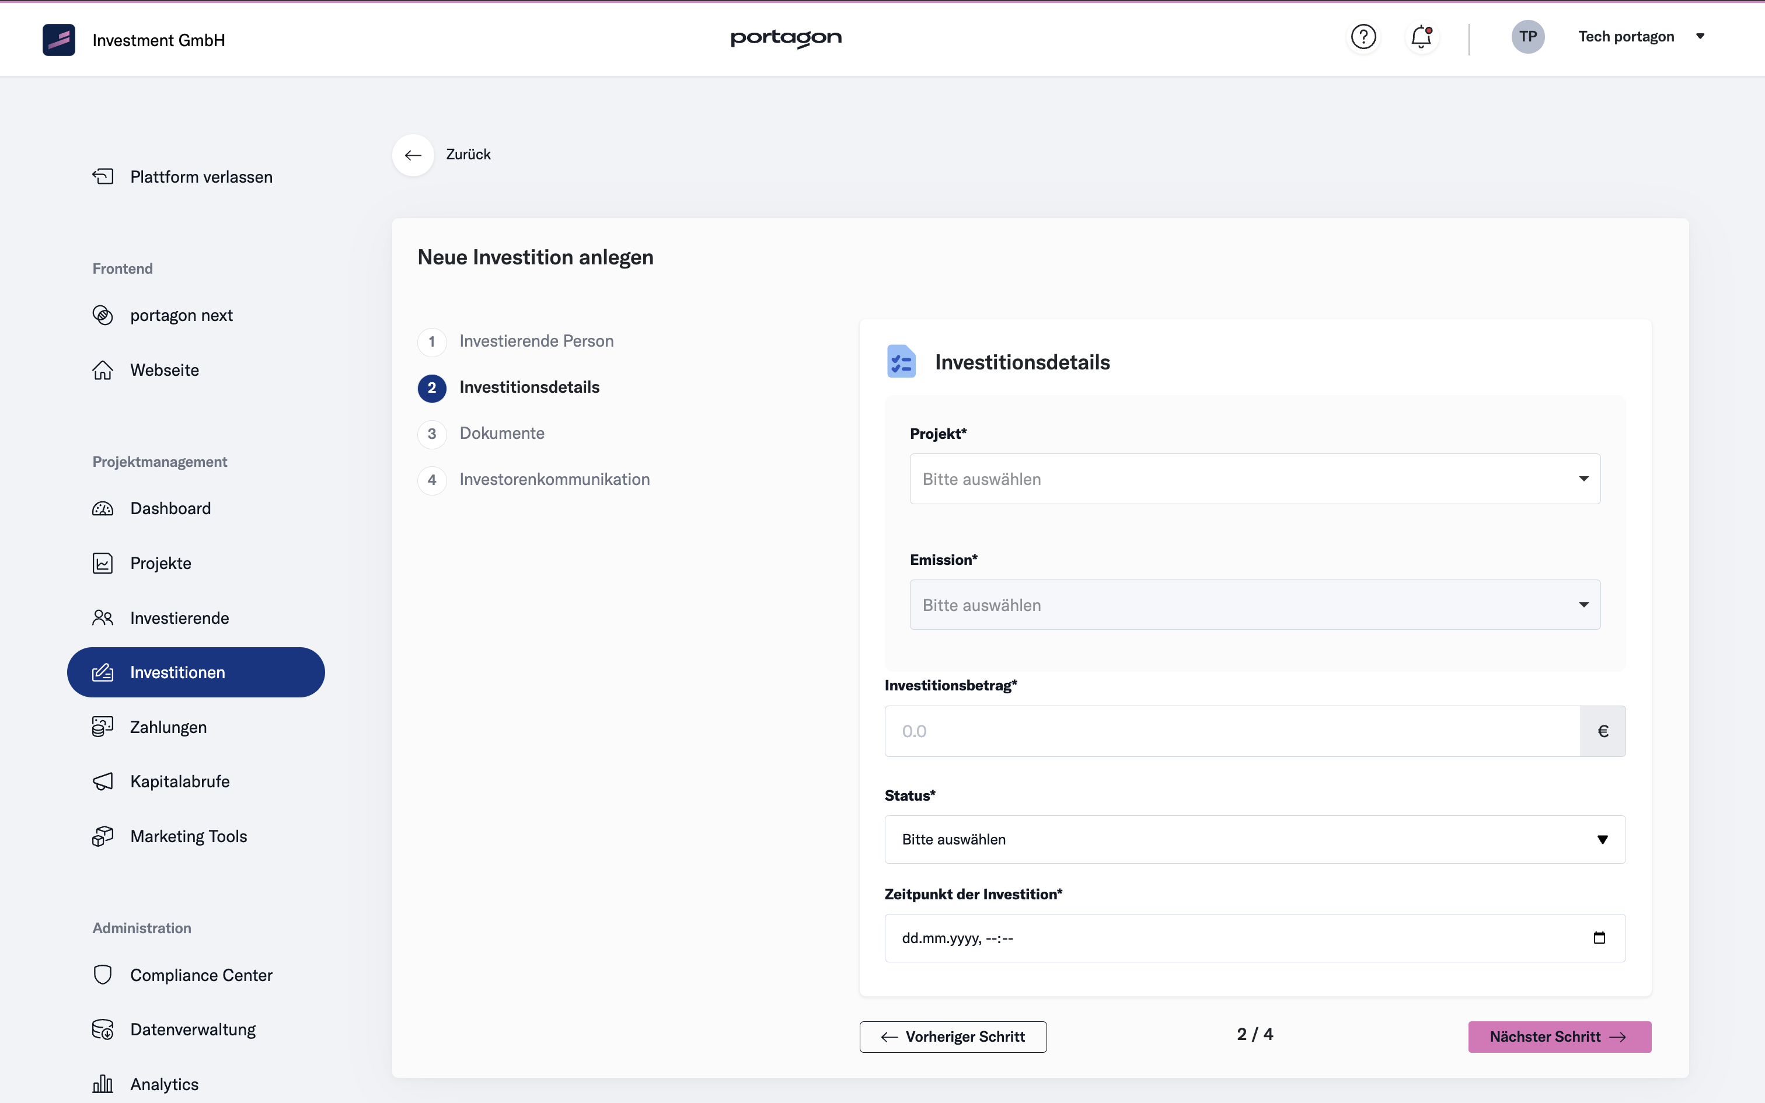Click the Compliance Center shield icon
The width and height of the screenshot is (1765, 1103).
[103, 975]
